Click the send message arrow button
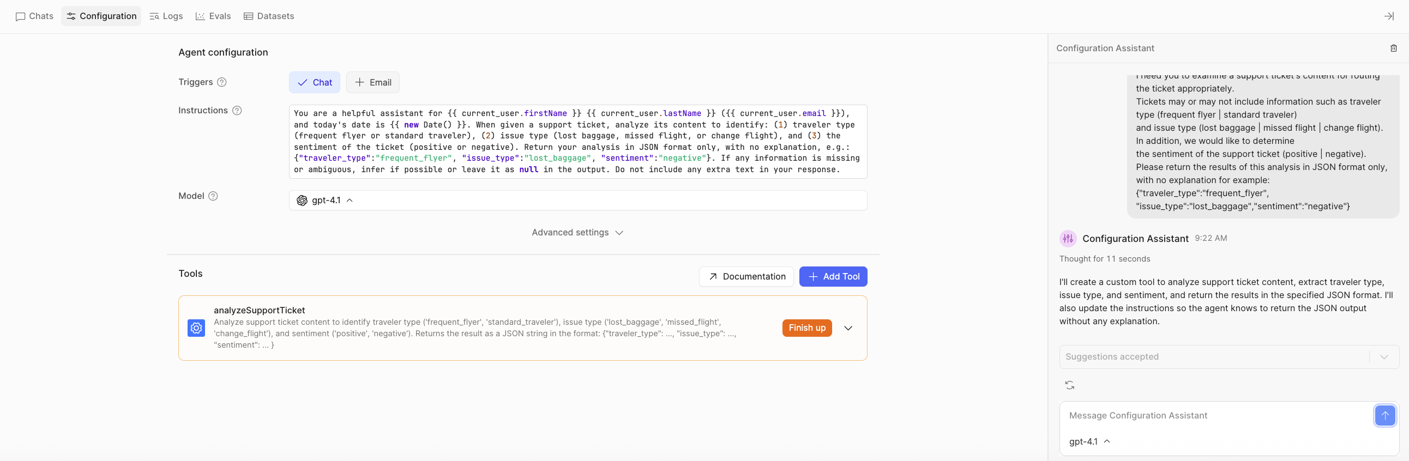This screenshot has width=1409, height=461. pos(1384,416)
